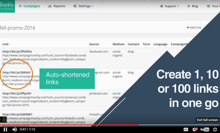Screen dimensions: 220x133
Task: Select the pinterest.com source cell
Action: (x=99, y=94)
